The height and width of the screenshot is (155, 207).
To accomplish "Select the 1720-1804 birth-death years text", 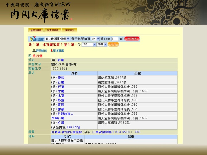I will tap(59, 69).
